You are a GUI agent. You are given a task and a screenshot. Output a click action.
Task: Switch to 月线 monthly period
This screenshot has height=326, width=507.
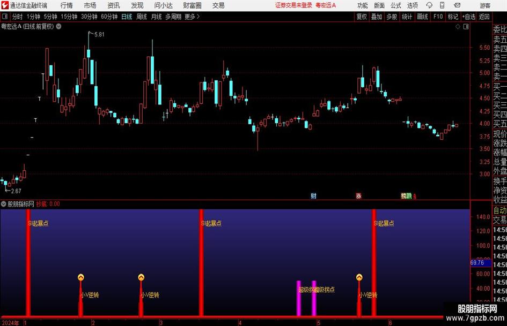click(x=156, y=17)
